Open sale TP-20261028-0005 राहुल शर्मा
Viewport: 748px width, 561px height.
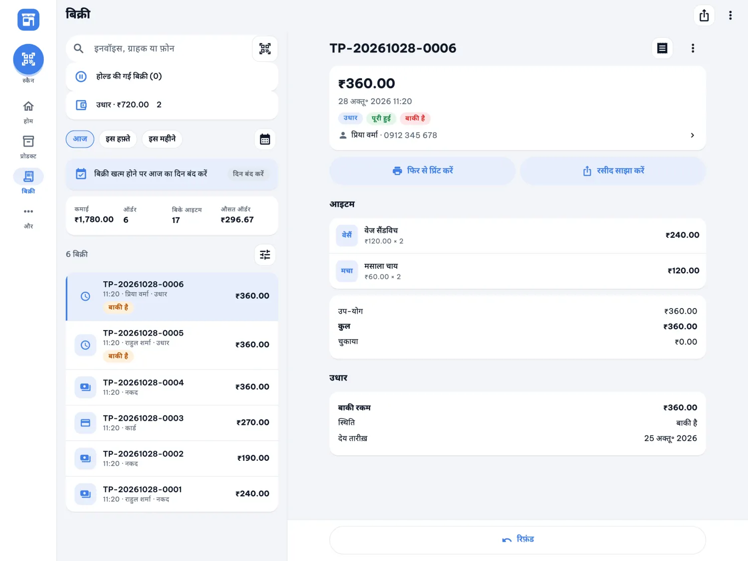[172, 345]
